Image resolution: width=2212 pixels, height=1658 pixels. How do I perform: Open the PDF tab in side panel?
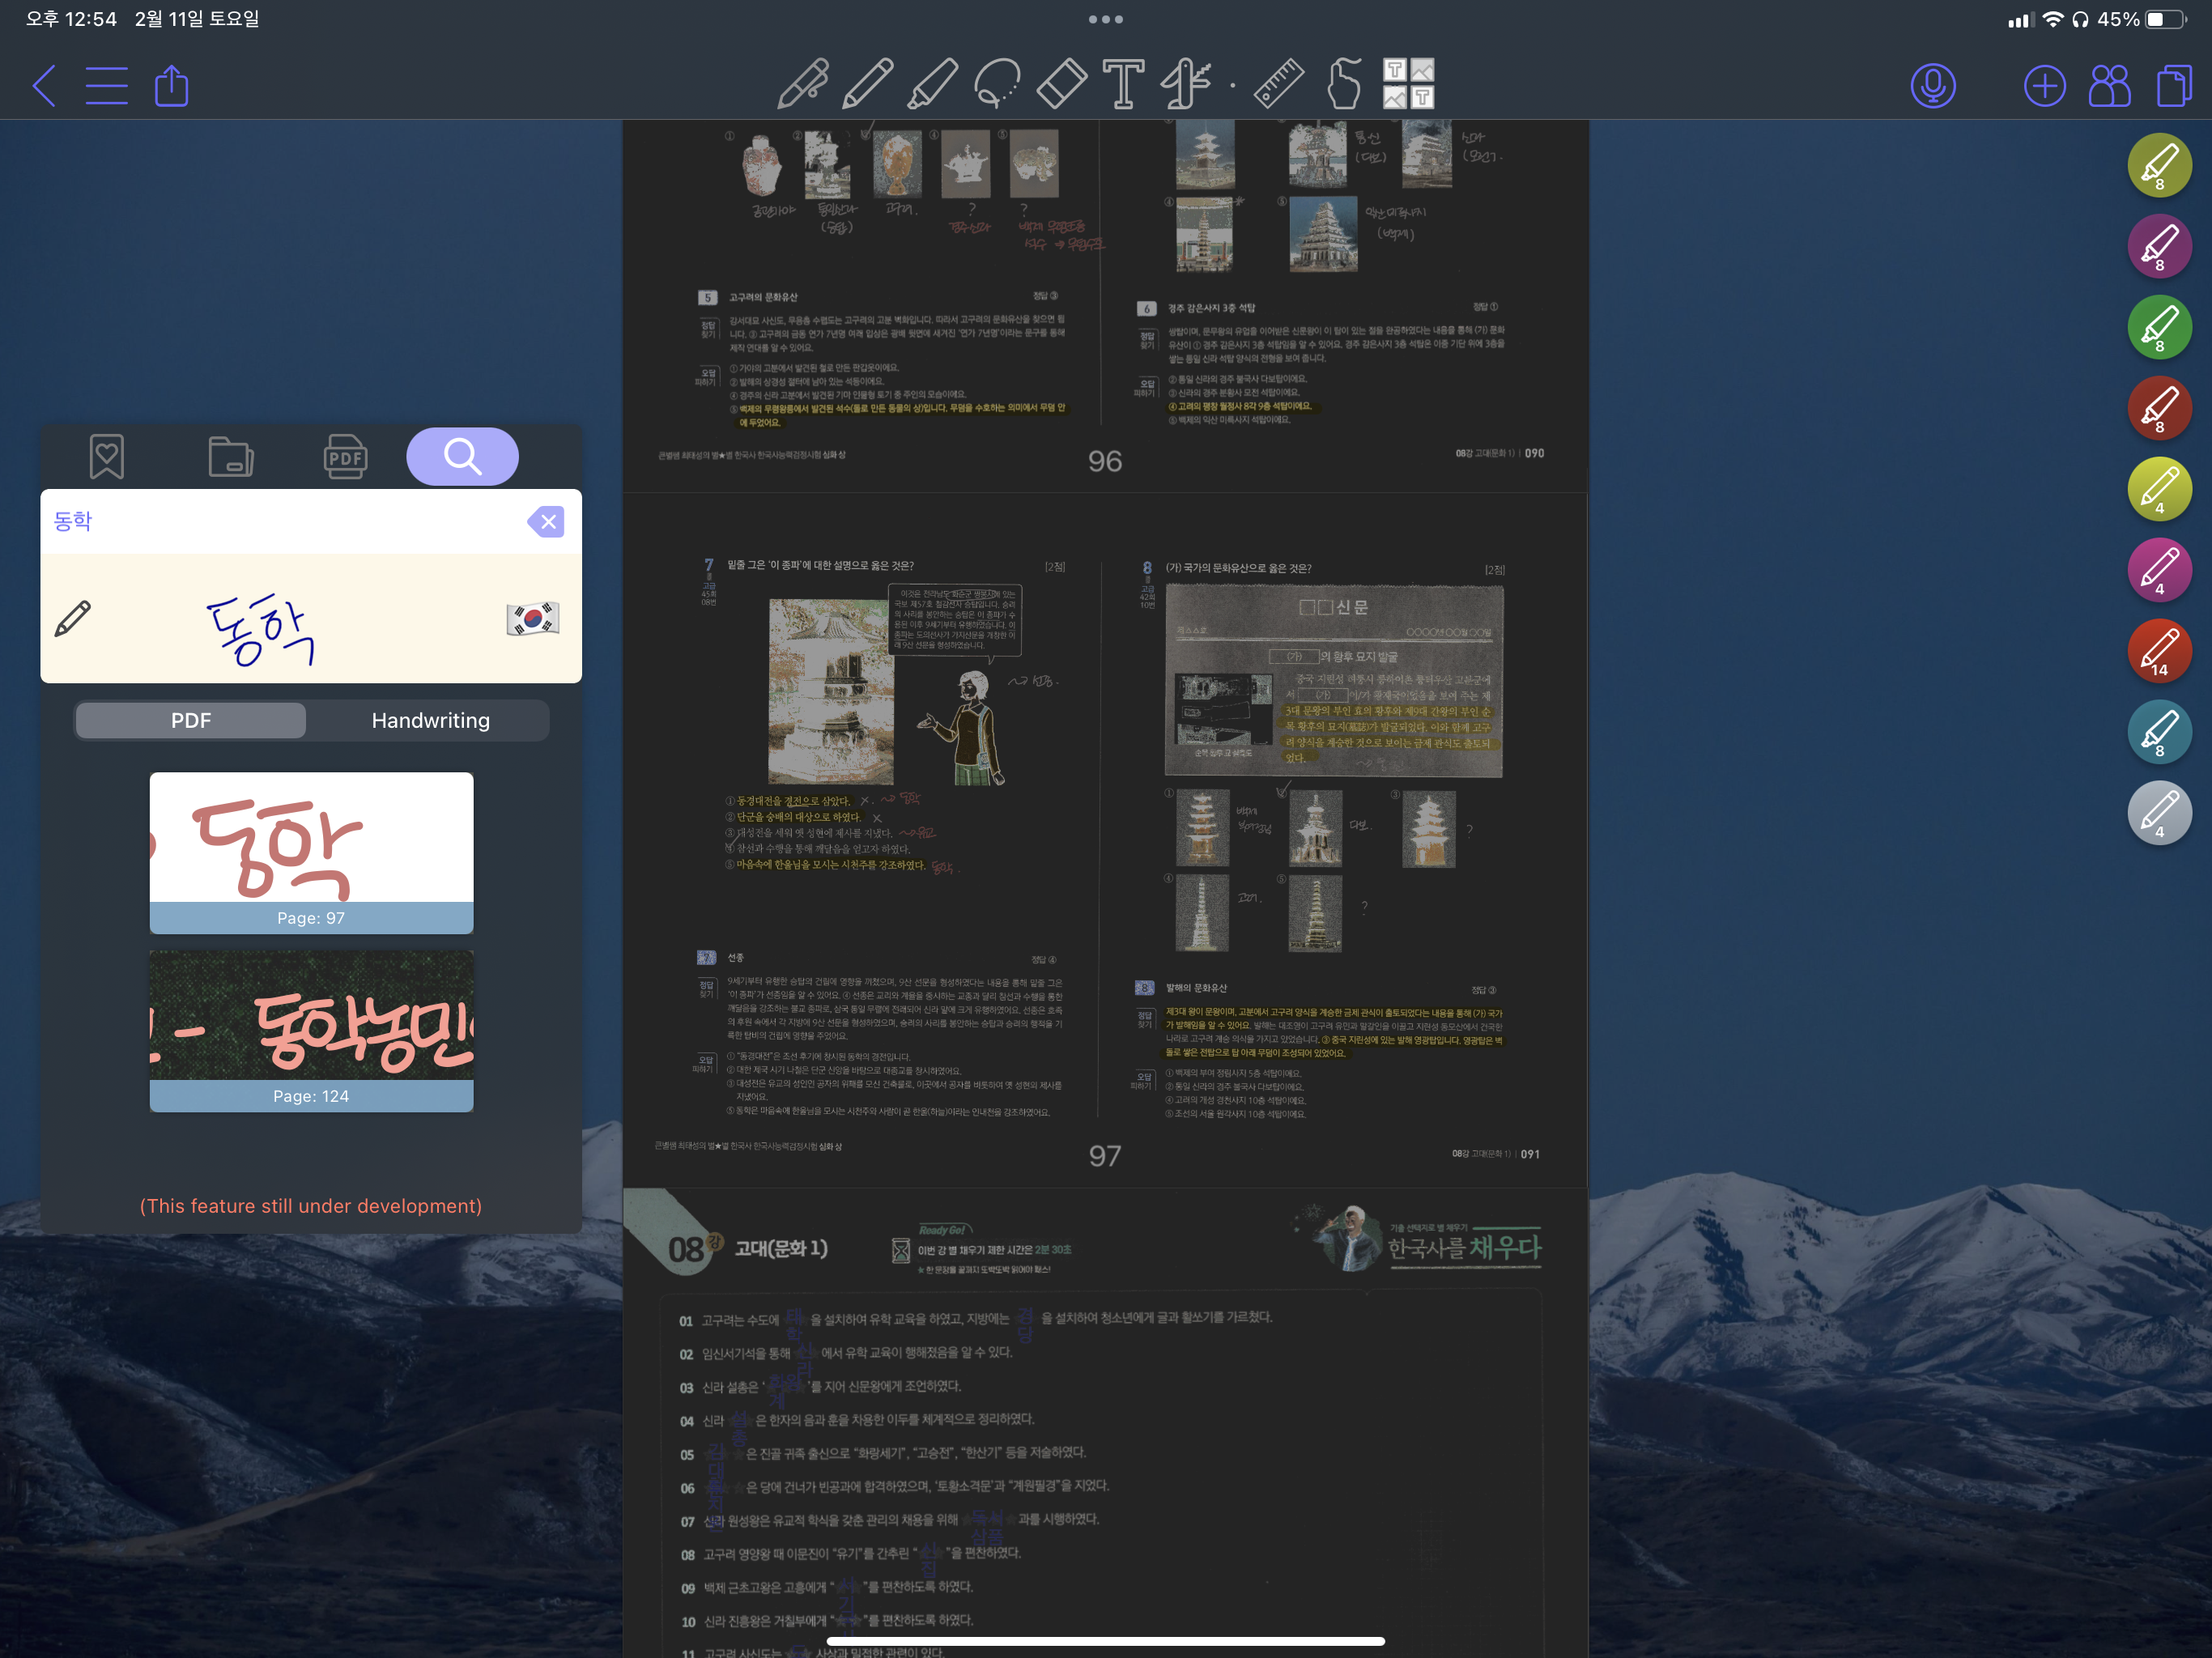(x=345, y=457)
